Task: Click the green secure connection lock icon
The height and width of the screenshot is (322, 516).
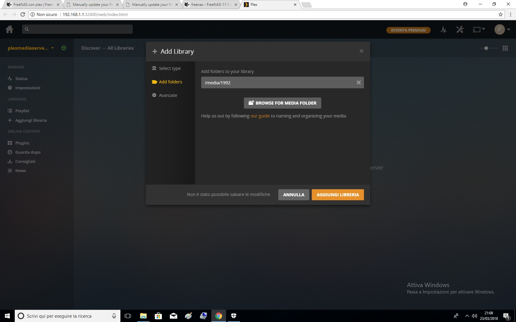Action: click(x=64, y=48)
